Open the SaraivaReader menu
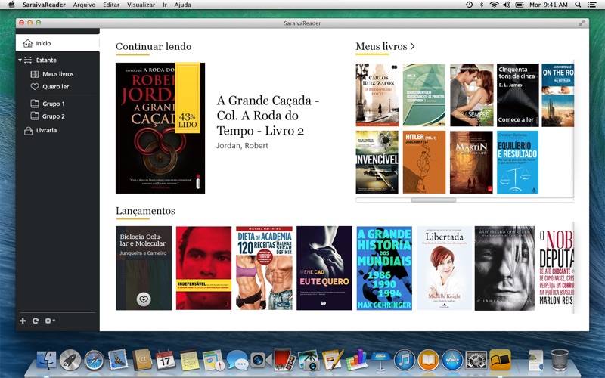This screenshot has height=378, width=605. coord(45,5)
